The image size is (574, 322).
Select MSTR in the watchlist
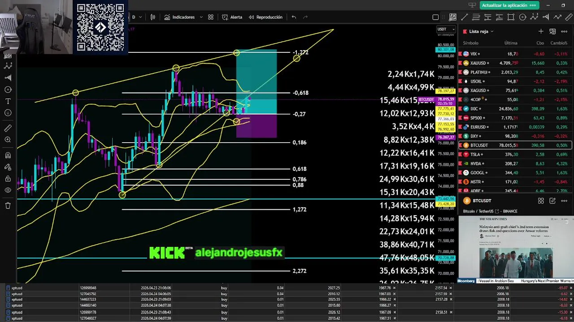515,182
